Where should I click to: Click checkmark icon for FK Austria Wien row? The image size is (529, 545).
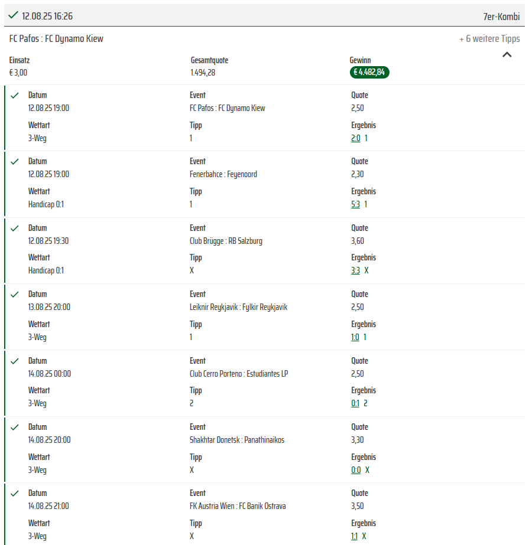click(x=15, y=493)
